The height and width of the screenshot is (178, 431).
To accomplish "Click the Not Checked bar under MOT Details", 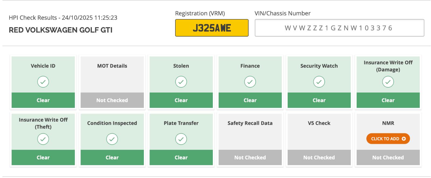I will 112,100.
